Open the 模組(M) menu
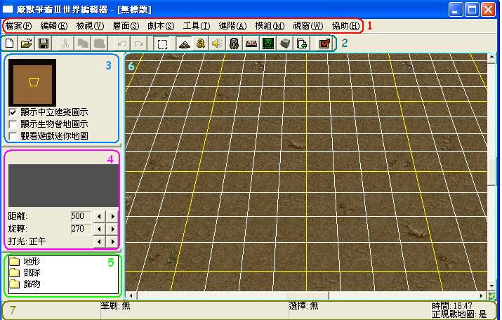The height and width of the screenshot is (320, 502). [270, 26]
